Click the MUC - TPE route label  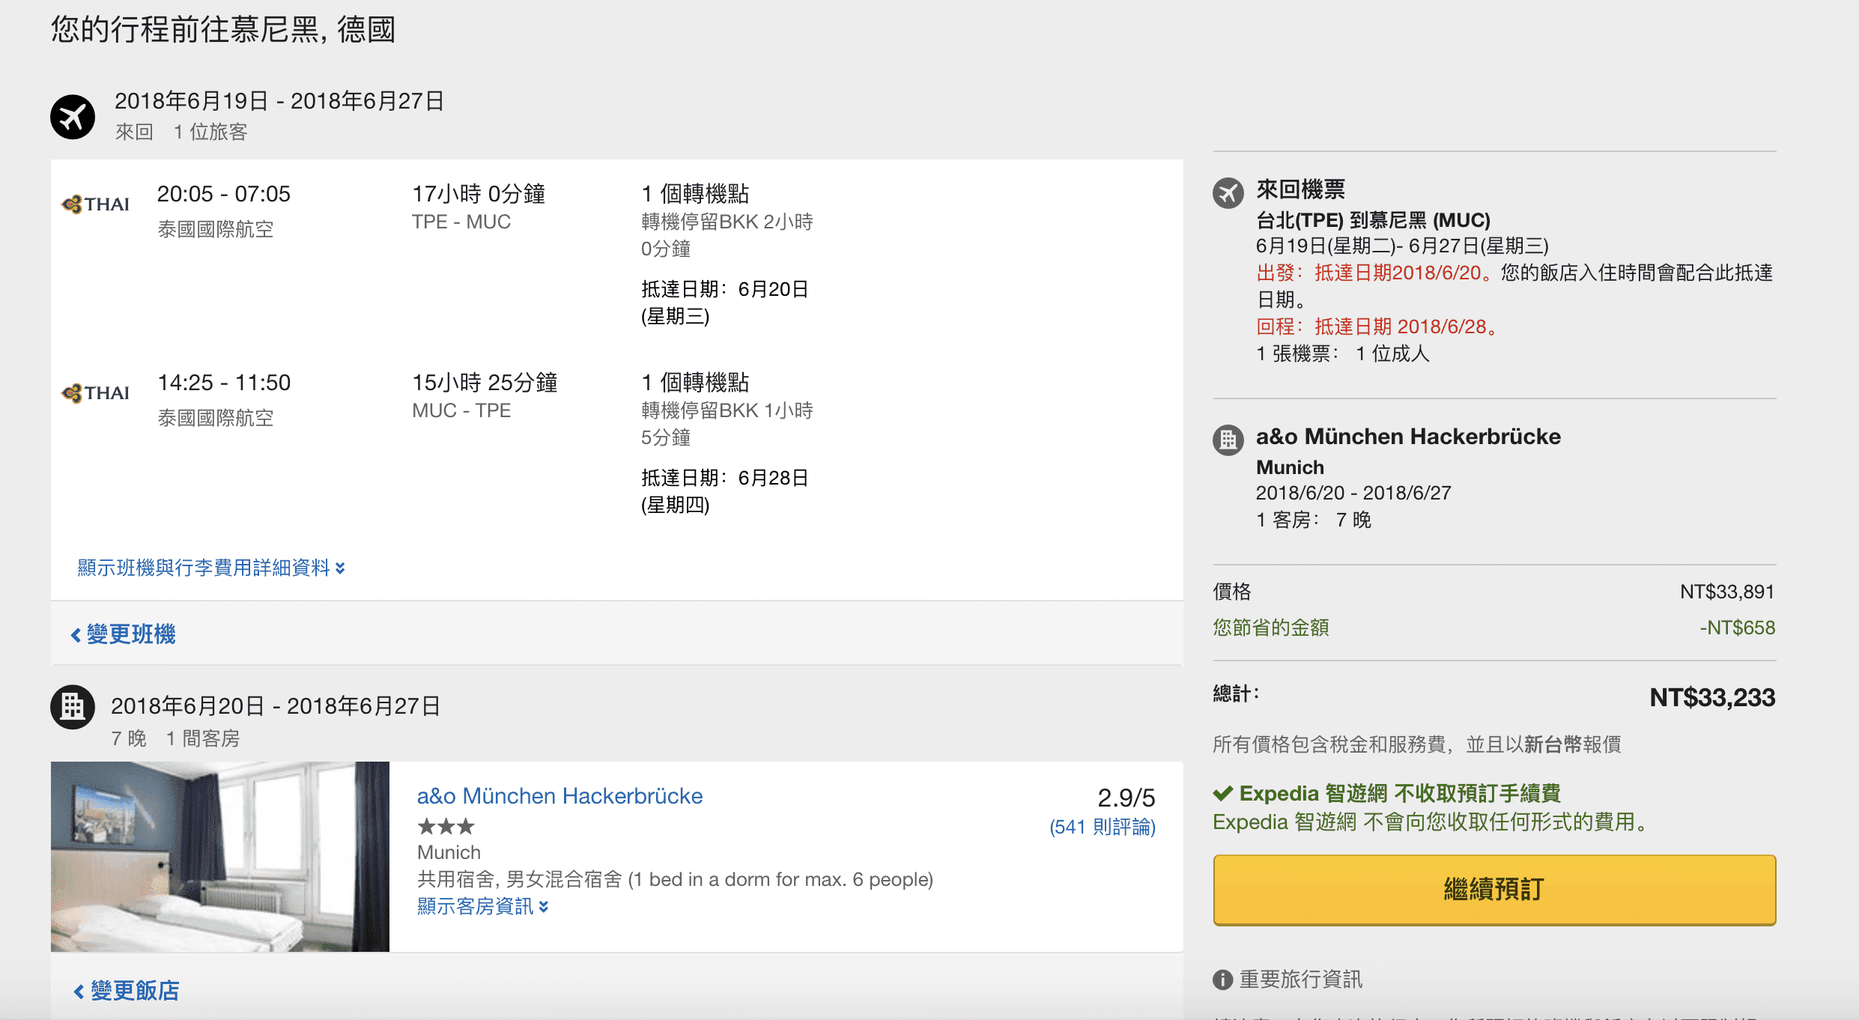pos(461,410)
